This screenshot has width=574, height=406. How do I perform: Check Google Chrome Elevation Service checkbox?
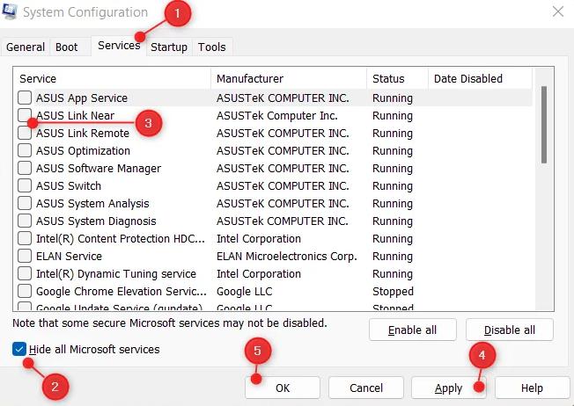25,291
